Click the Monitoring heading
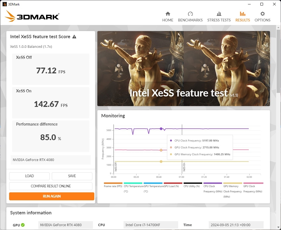Screen dimensions: 281x230 [x=113, y=116]
